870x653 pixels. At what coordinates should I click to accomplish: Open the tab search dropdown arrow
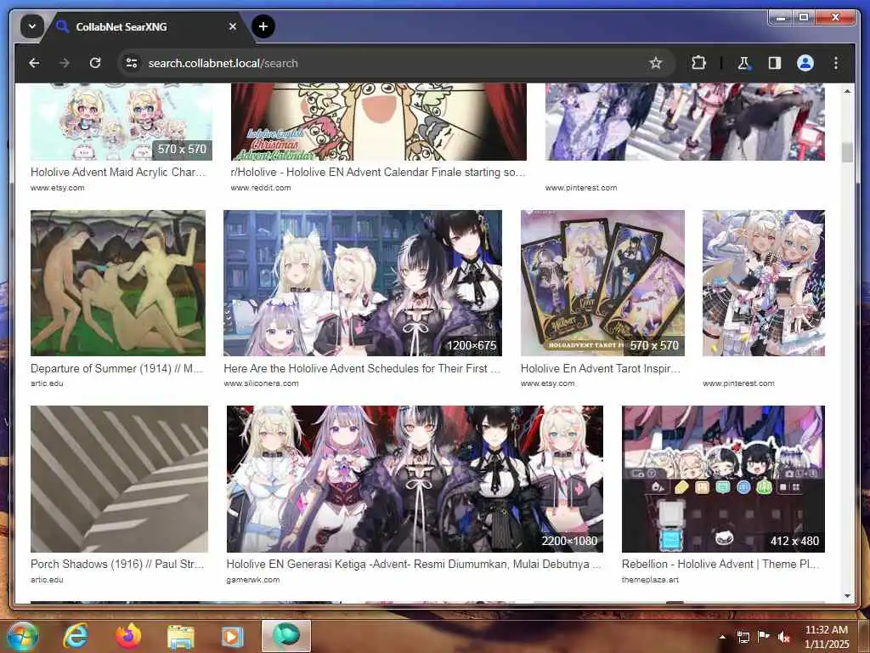[x=32, y=26]
